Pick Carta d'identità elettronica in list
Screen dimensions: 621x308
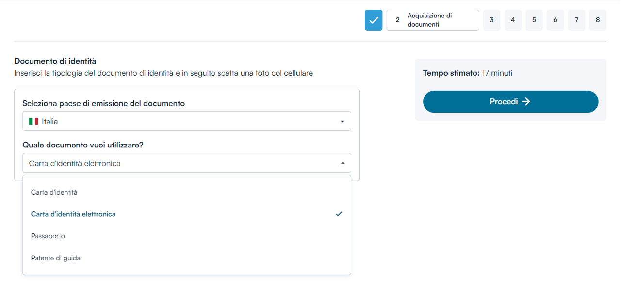73,214
